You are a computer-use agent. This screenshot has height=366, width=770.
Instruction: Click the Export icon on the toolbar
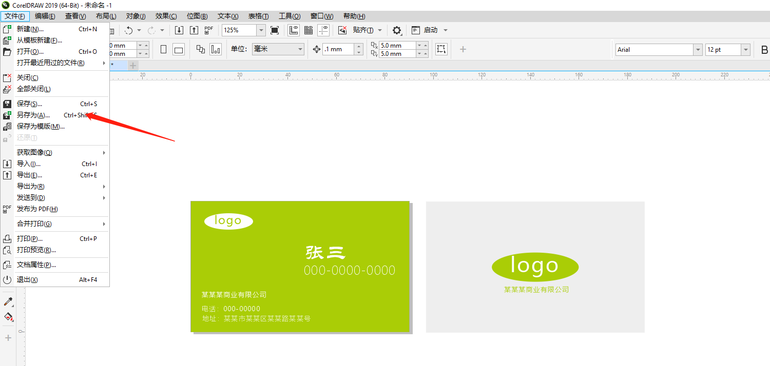tap(194, 30)
